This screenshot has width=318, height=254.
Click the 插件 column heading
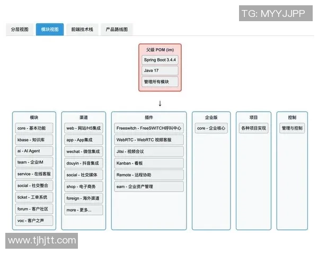click(149, 117)
